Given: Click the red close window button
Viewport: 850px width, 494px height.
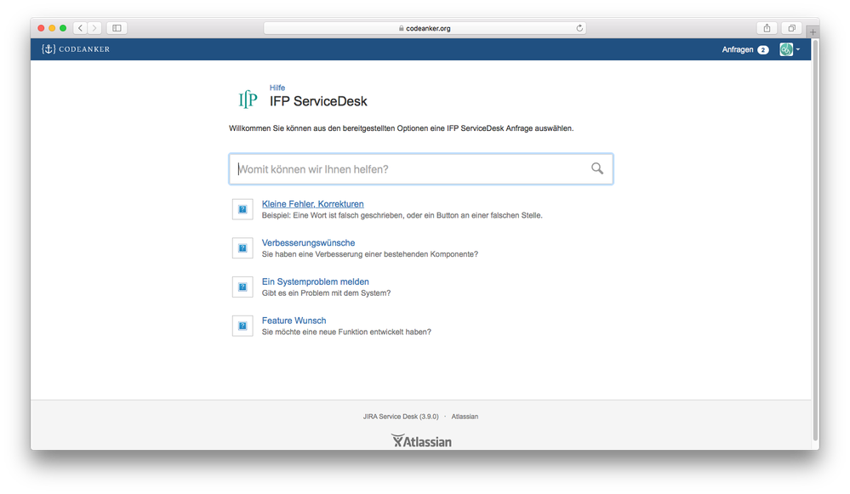Looking at the screenshot, I should [41, 28].
